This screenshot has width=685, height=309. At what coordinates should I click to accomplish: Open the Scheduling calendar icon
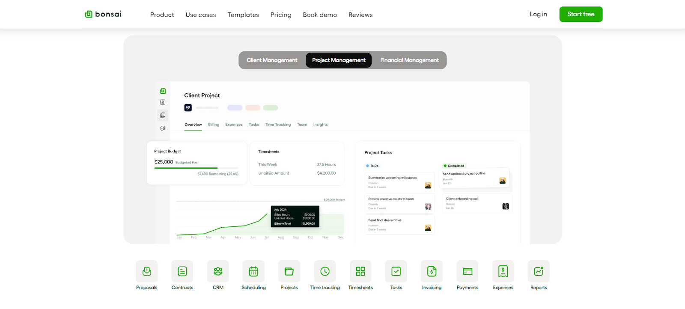pos(253,271)
